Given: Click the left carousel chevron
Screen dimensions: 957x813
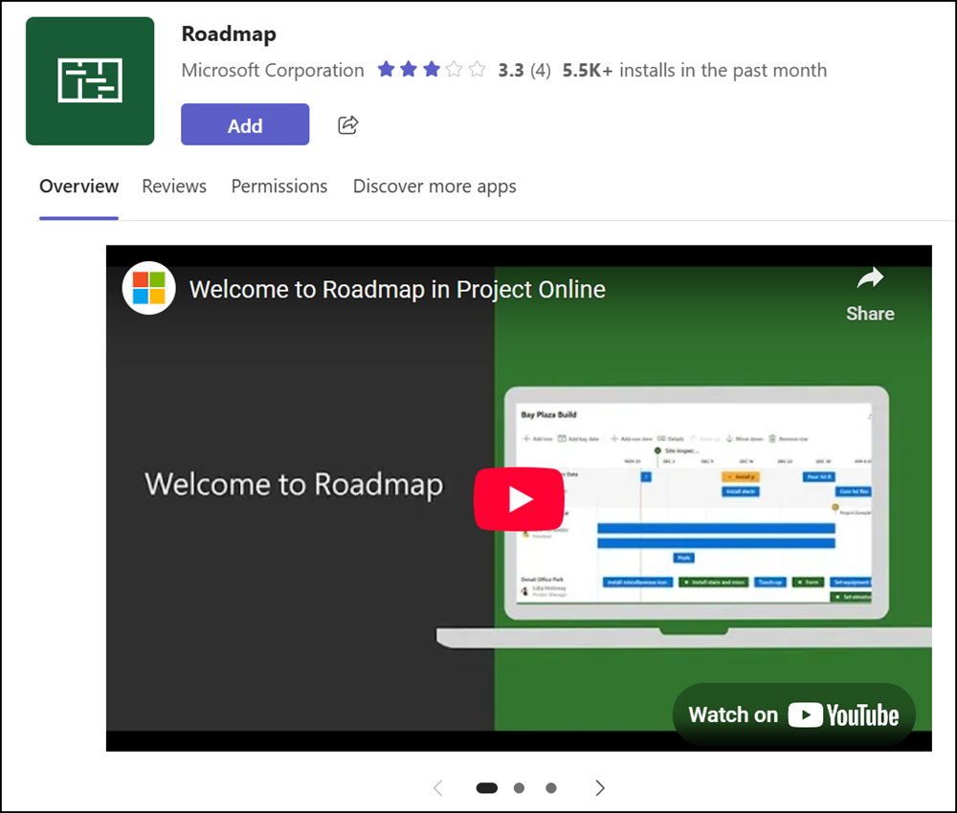Looking at the screenshot, I should pyautogui.click(x=437, y=787).
